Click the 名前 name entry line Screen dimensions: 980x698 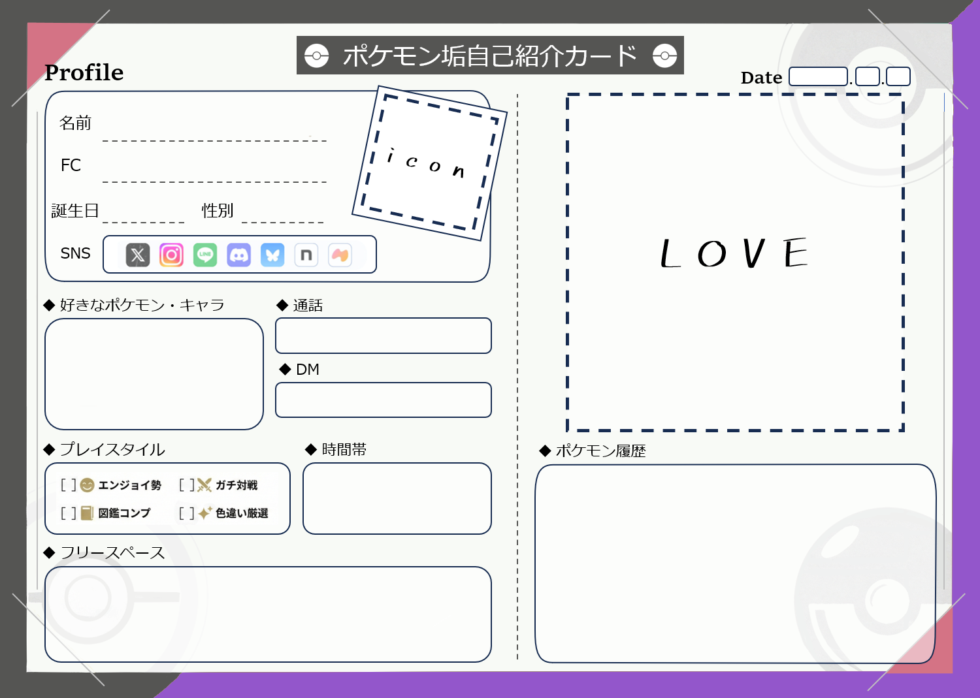pos(214,138)
